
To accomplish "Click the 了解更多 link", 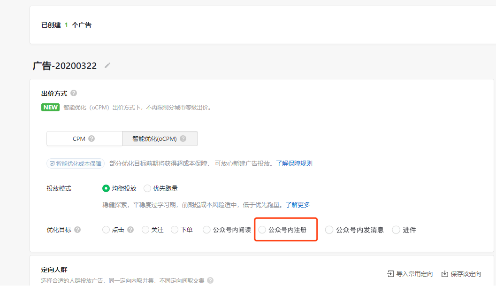I will [298, 205].
